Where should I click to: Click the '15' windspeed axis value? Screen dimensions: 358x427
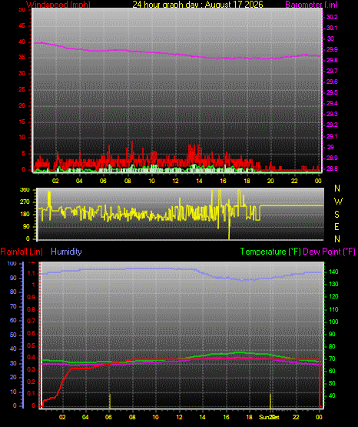[22, 122]
